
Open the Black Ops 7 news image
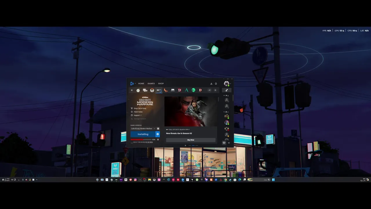[x=190, y=111]
